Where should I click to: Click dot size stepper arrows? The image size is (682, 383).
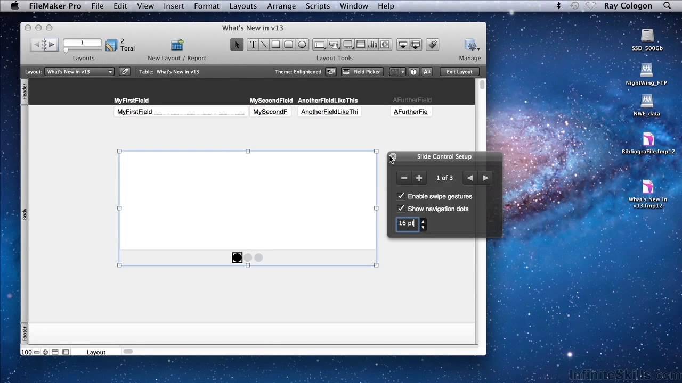423,224
